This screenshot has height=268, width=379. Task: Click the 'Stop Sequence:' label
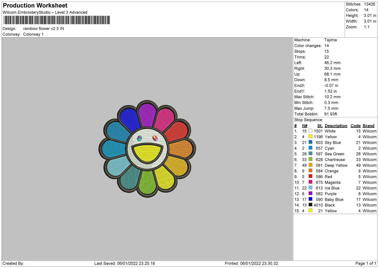pos(308,120)
